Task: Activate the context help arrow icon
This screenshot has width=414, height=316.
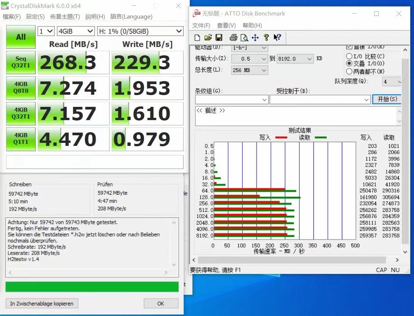Action: (x=277, y=38)
